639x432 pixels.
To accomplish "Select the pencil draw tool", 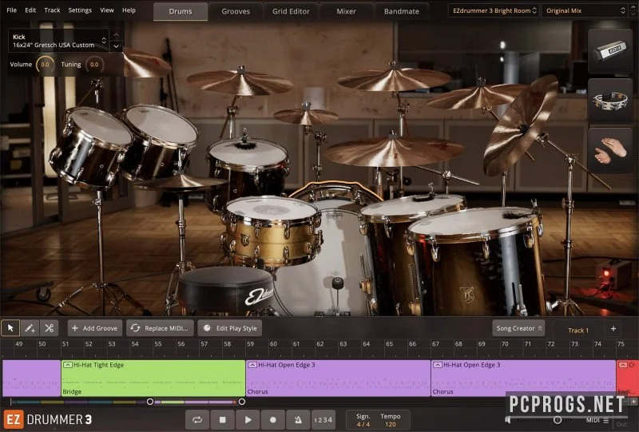I will point(30,328).
